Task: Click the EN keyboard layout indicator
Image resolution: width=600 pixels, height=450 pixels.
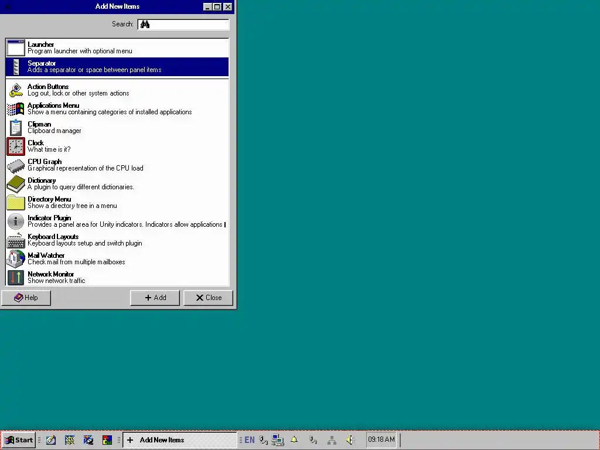Action: click(250, 440)
